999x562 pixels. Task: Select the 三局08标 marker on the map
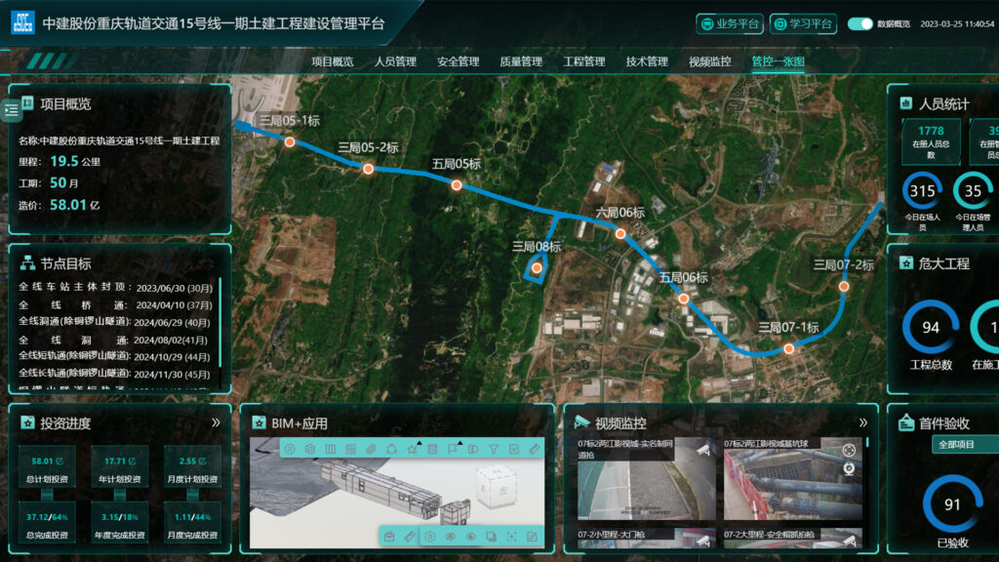[x=537, y=267]
